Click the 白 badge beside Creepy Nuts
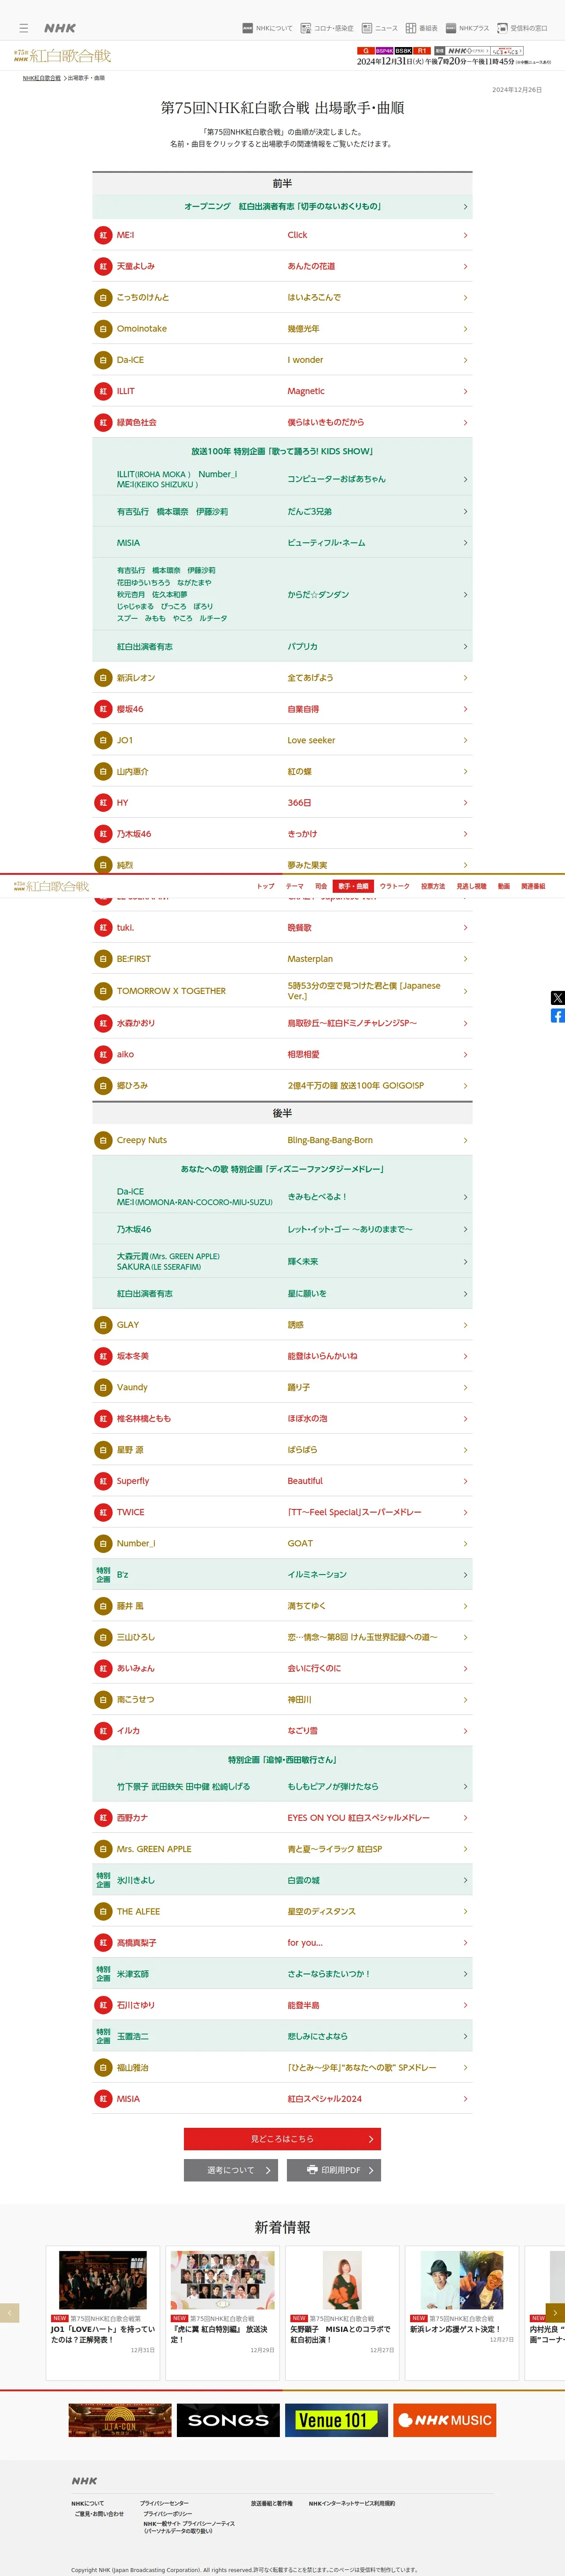This screenshot has width=565, height=2576. 102,1140
